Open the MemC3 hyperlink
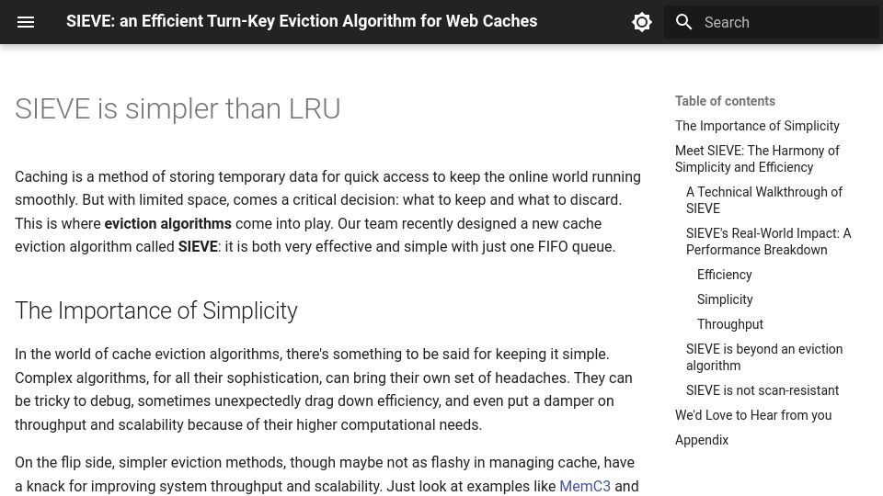 pos(585,486)
